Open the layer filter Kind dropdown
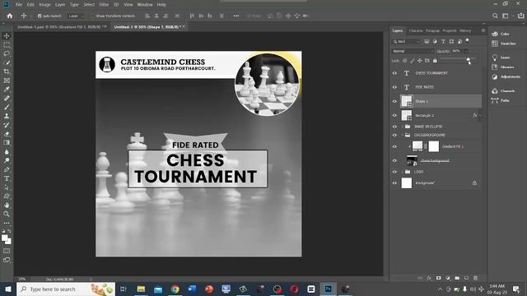 click(406, 42)
